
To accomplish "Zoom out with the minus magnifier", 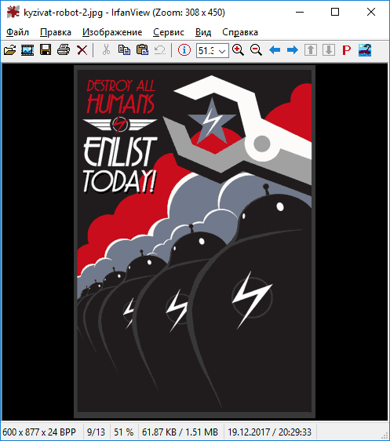I will [x=256, y=50].
